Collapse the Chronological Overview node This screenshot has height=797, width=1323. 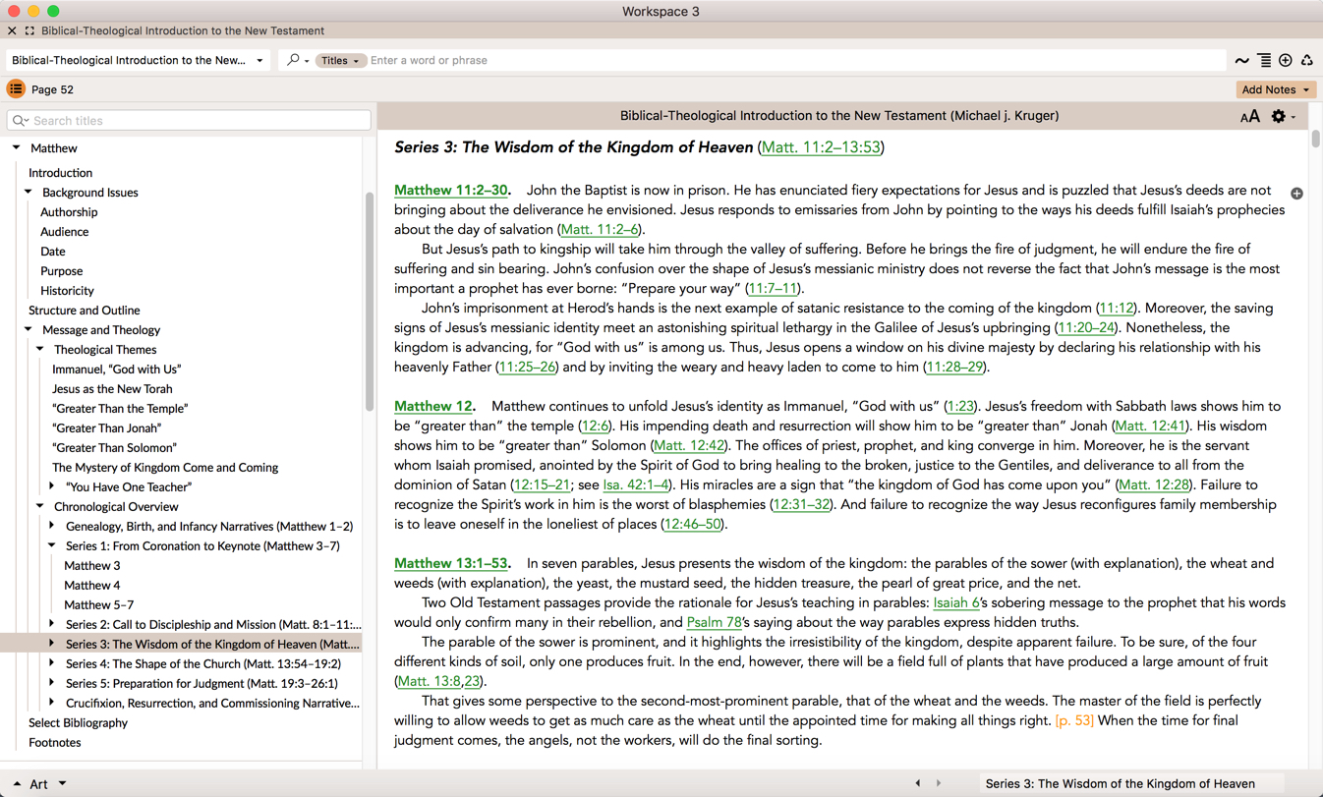click(x=40, y=507)
